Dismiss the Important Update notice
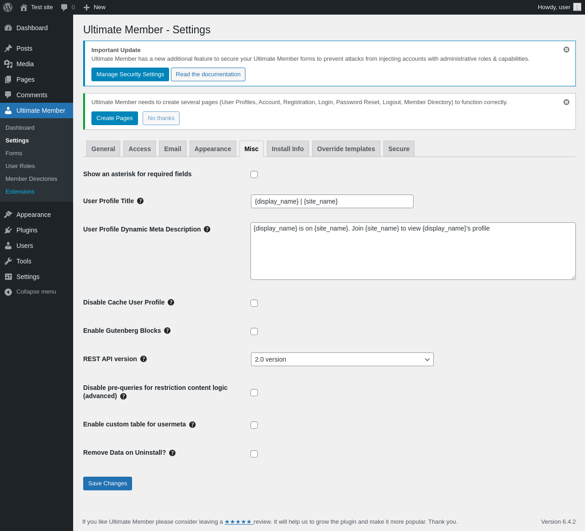 click(566, 49)
